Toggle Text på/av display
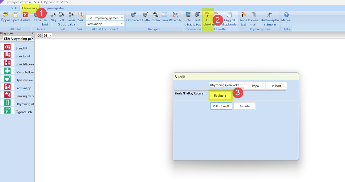Viewport: 345px width, 182px height. pyautogui.click(x=197, y=15)
